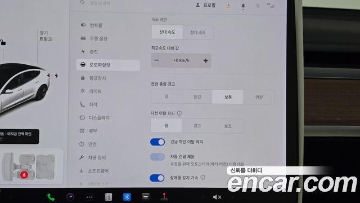Select 인감 for 전방 충돌 경고

pyautogui.click(x=259, y=97)
